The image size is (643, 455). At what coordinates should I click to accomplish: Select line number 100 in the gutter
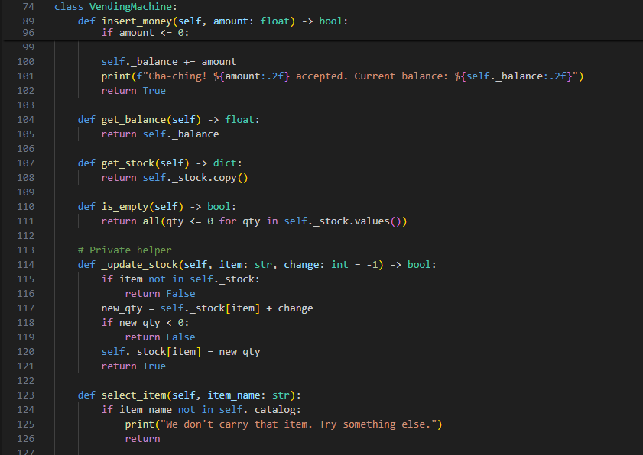coord(25,61)
